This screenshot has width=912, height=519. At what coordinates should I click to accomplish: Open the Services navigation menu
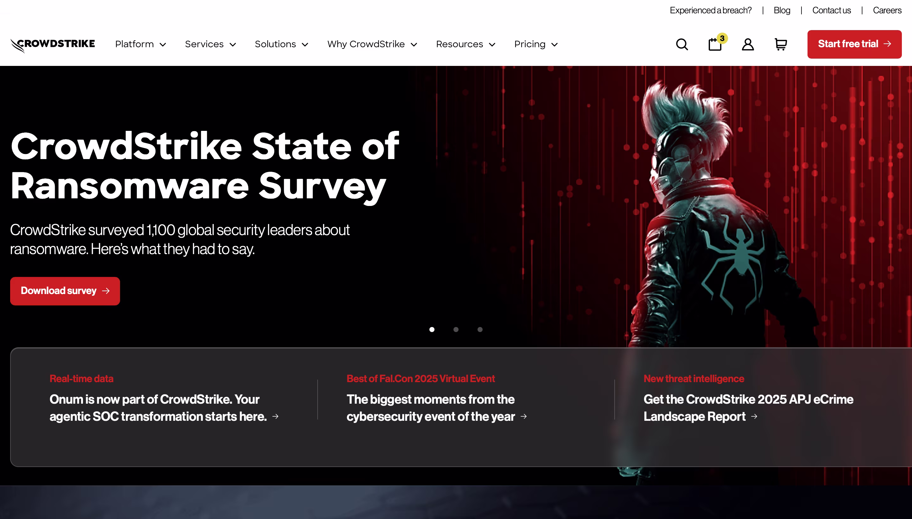click(x=210, y=44)
